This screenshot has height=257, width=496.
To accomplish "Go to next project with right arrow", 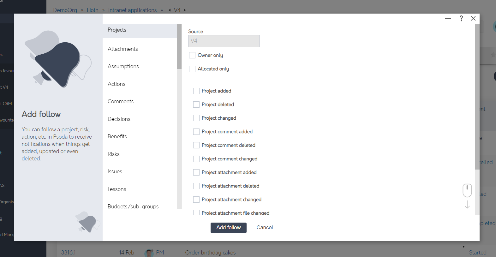I will coord(185,10).
